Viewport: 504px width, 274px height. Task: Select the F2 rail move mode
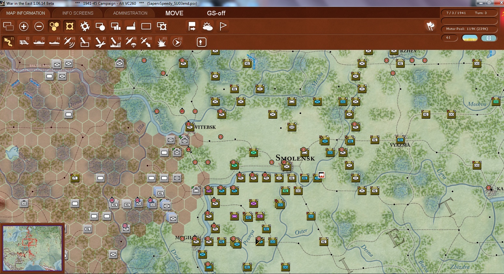click(24, 42)
